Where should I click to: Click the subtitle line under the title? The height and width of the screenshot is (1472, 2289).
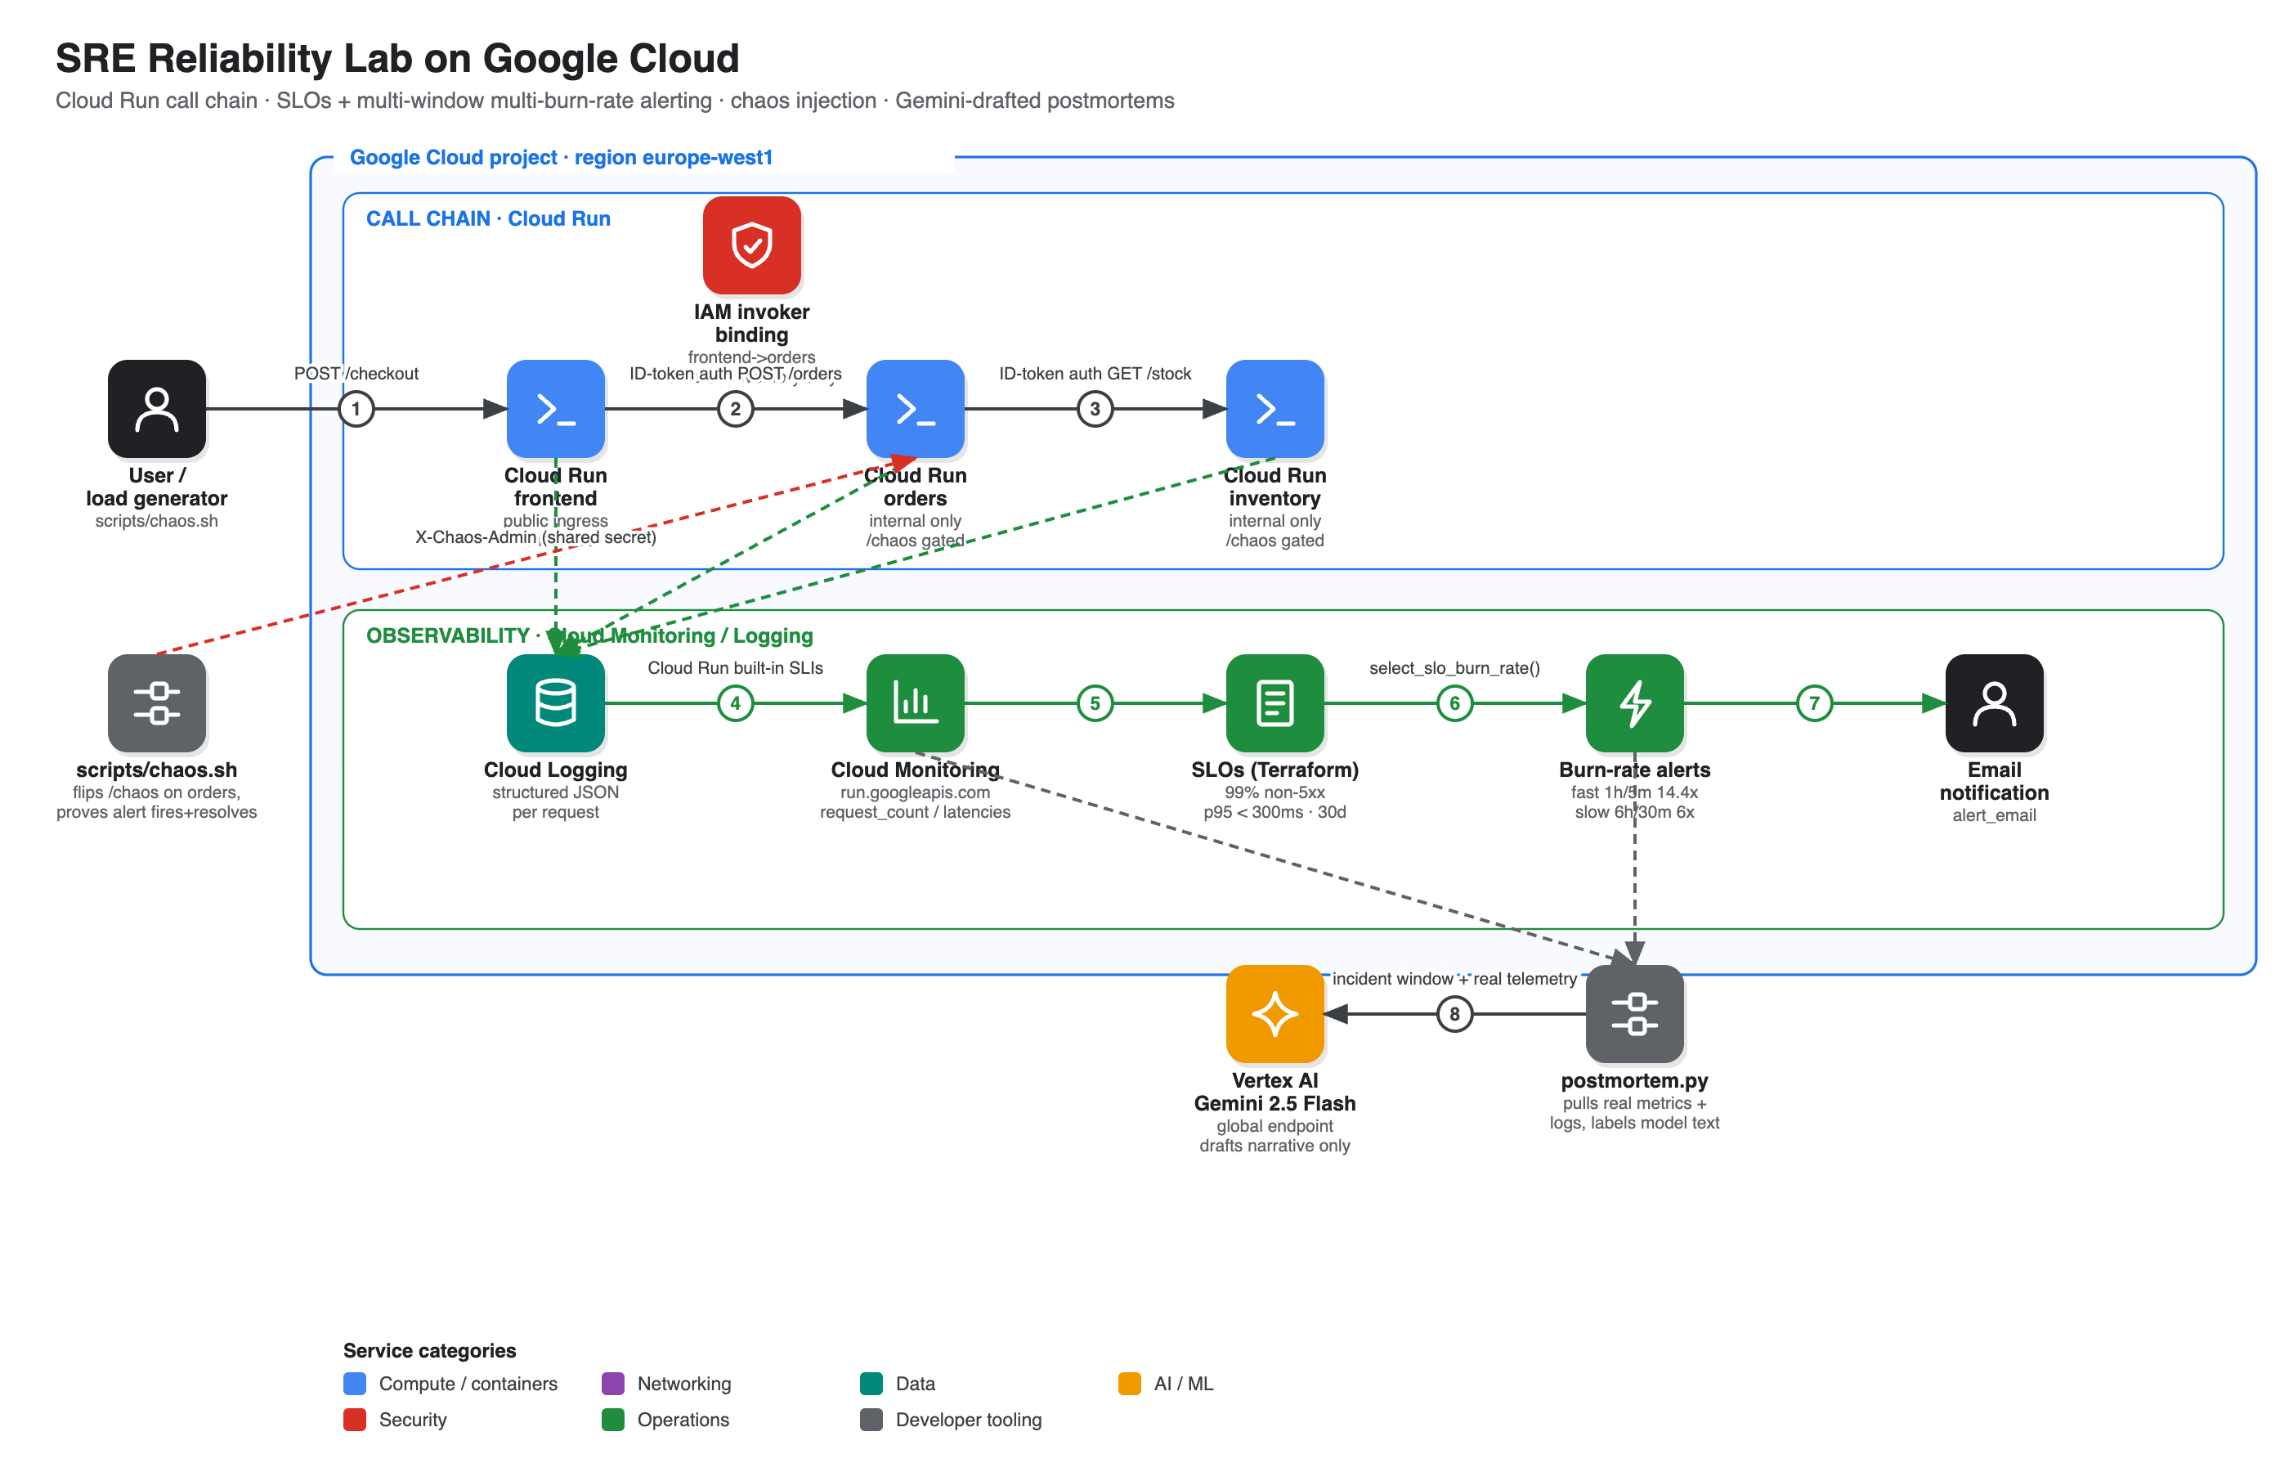[x=616, y=101]
